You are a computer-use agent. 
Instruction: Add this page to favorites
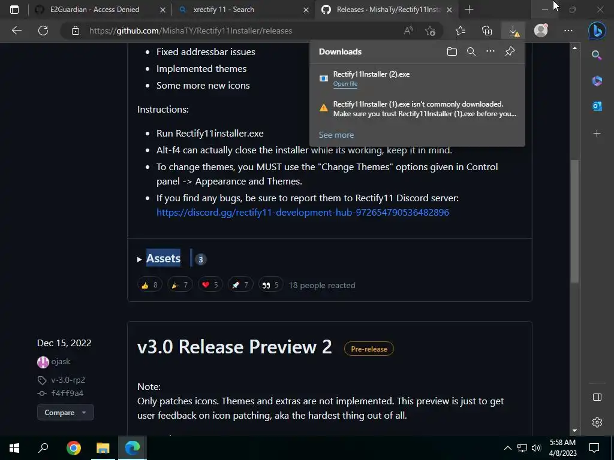tap(431, 31)
